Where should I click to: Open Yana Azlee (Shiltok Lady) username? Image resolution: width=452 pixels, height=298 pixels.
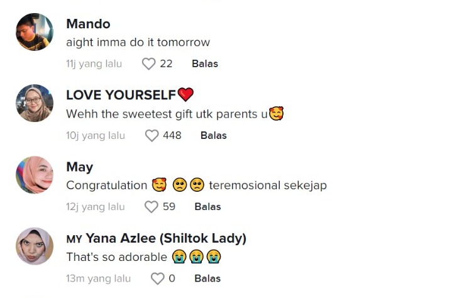(x=165, y=238)
